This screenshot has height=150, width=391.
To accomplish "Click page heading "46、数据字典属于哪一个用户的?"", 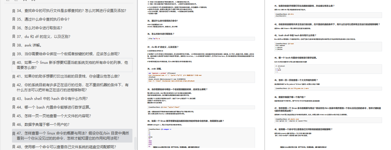I will coord(290,97).
